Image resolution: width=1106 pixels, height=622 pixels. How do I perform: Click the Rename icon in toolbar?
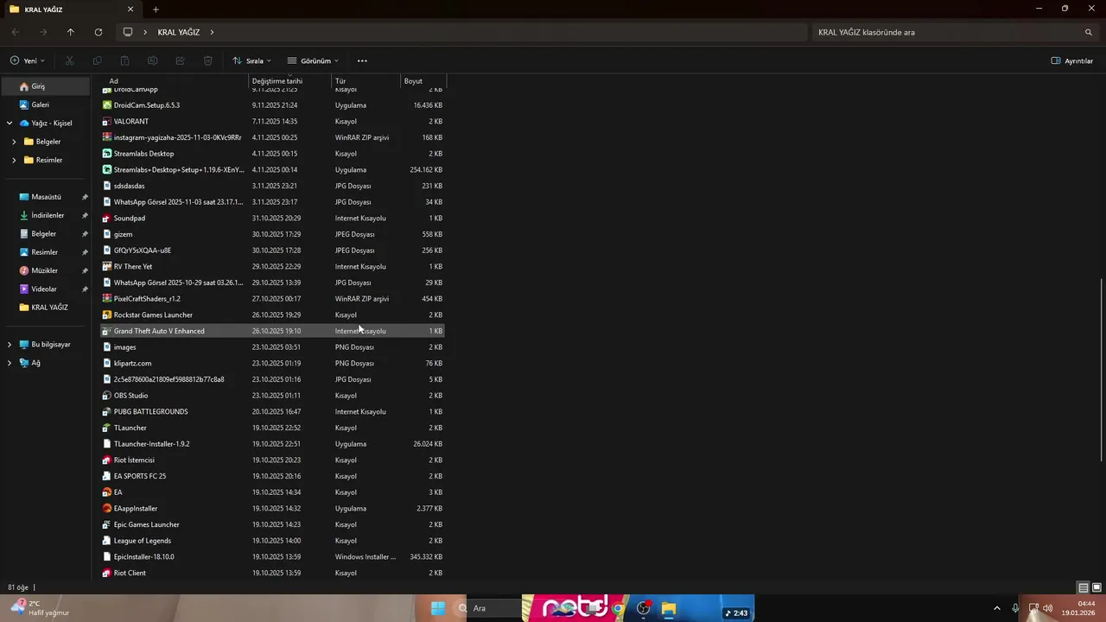pos(152,60)
